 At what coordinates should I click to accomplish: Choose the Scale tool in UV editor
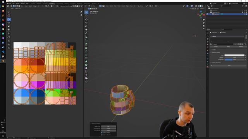(9, 26)
